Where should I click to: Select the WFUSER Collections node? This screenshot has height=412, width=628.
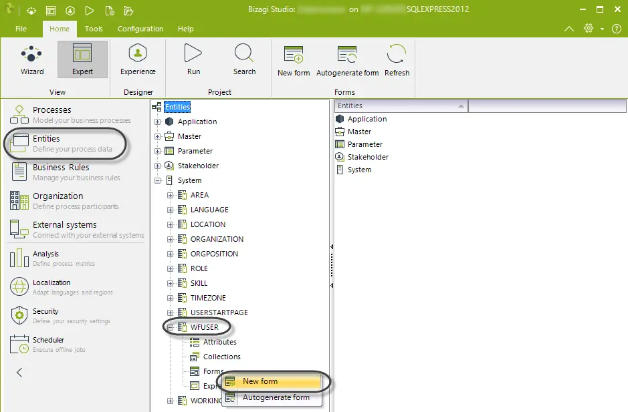221,357
